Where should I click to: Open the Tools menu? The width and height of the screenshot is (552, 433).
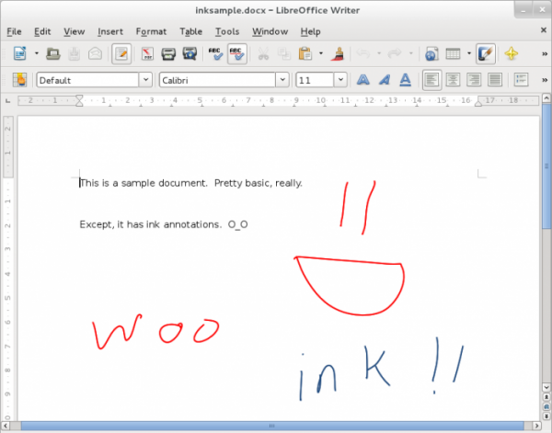(x=227, y=31)
